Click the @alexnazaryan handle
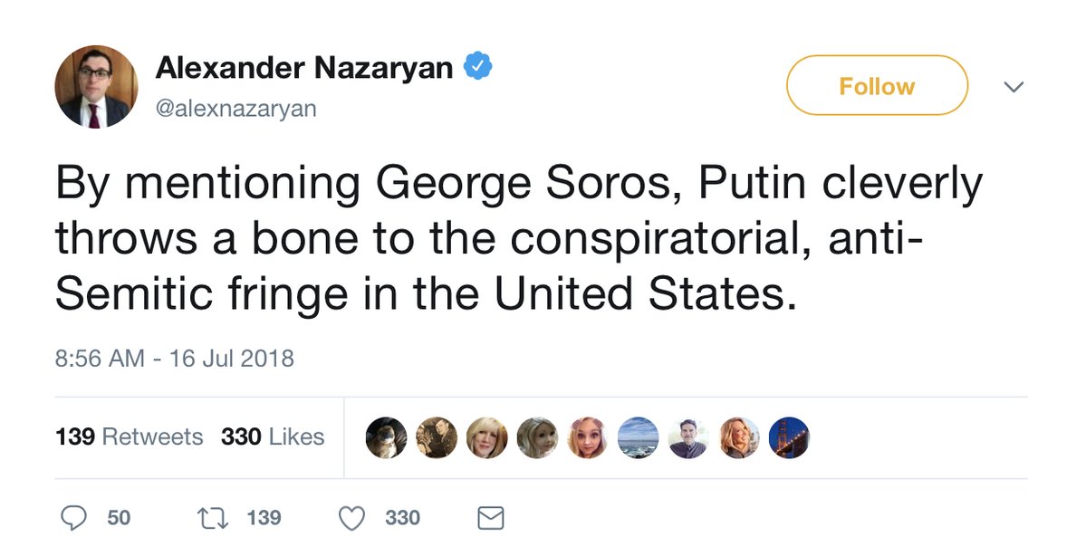 (x=235, y=109)
